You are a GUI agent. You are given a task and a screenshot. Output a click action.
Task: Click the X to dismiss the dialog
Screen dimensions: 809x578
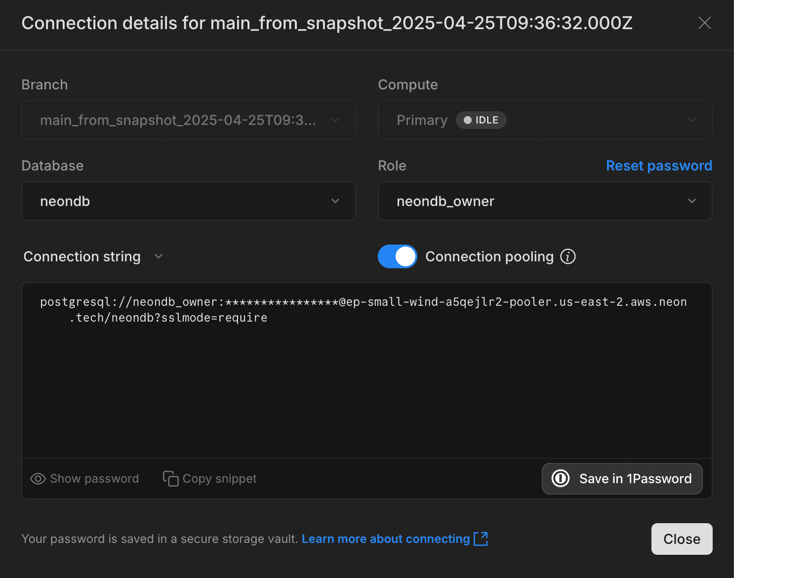click(704, 22)
